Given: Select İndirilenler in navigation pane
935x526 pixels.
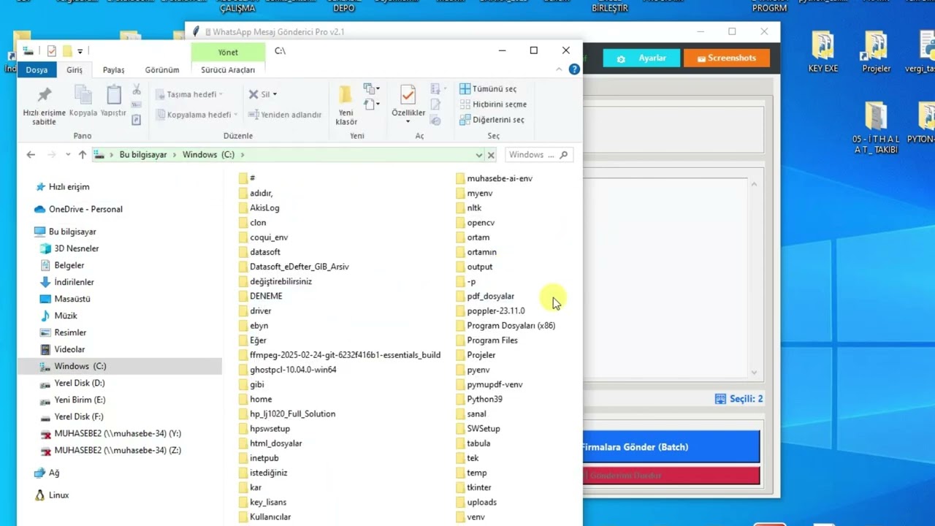Looking at the screenshot, I should (x=67, y=282).
